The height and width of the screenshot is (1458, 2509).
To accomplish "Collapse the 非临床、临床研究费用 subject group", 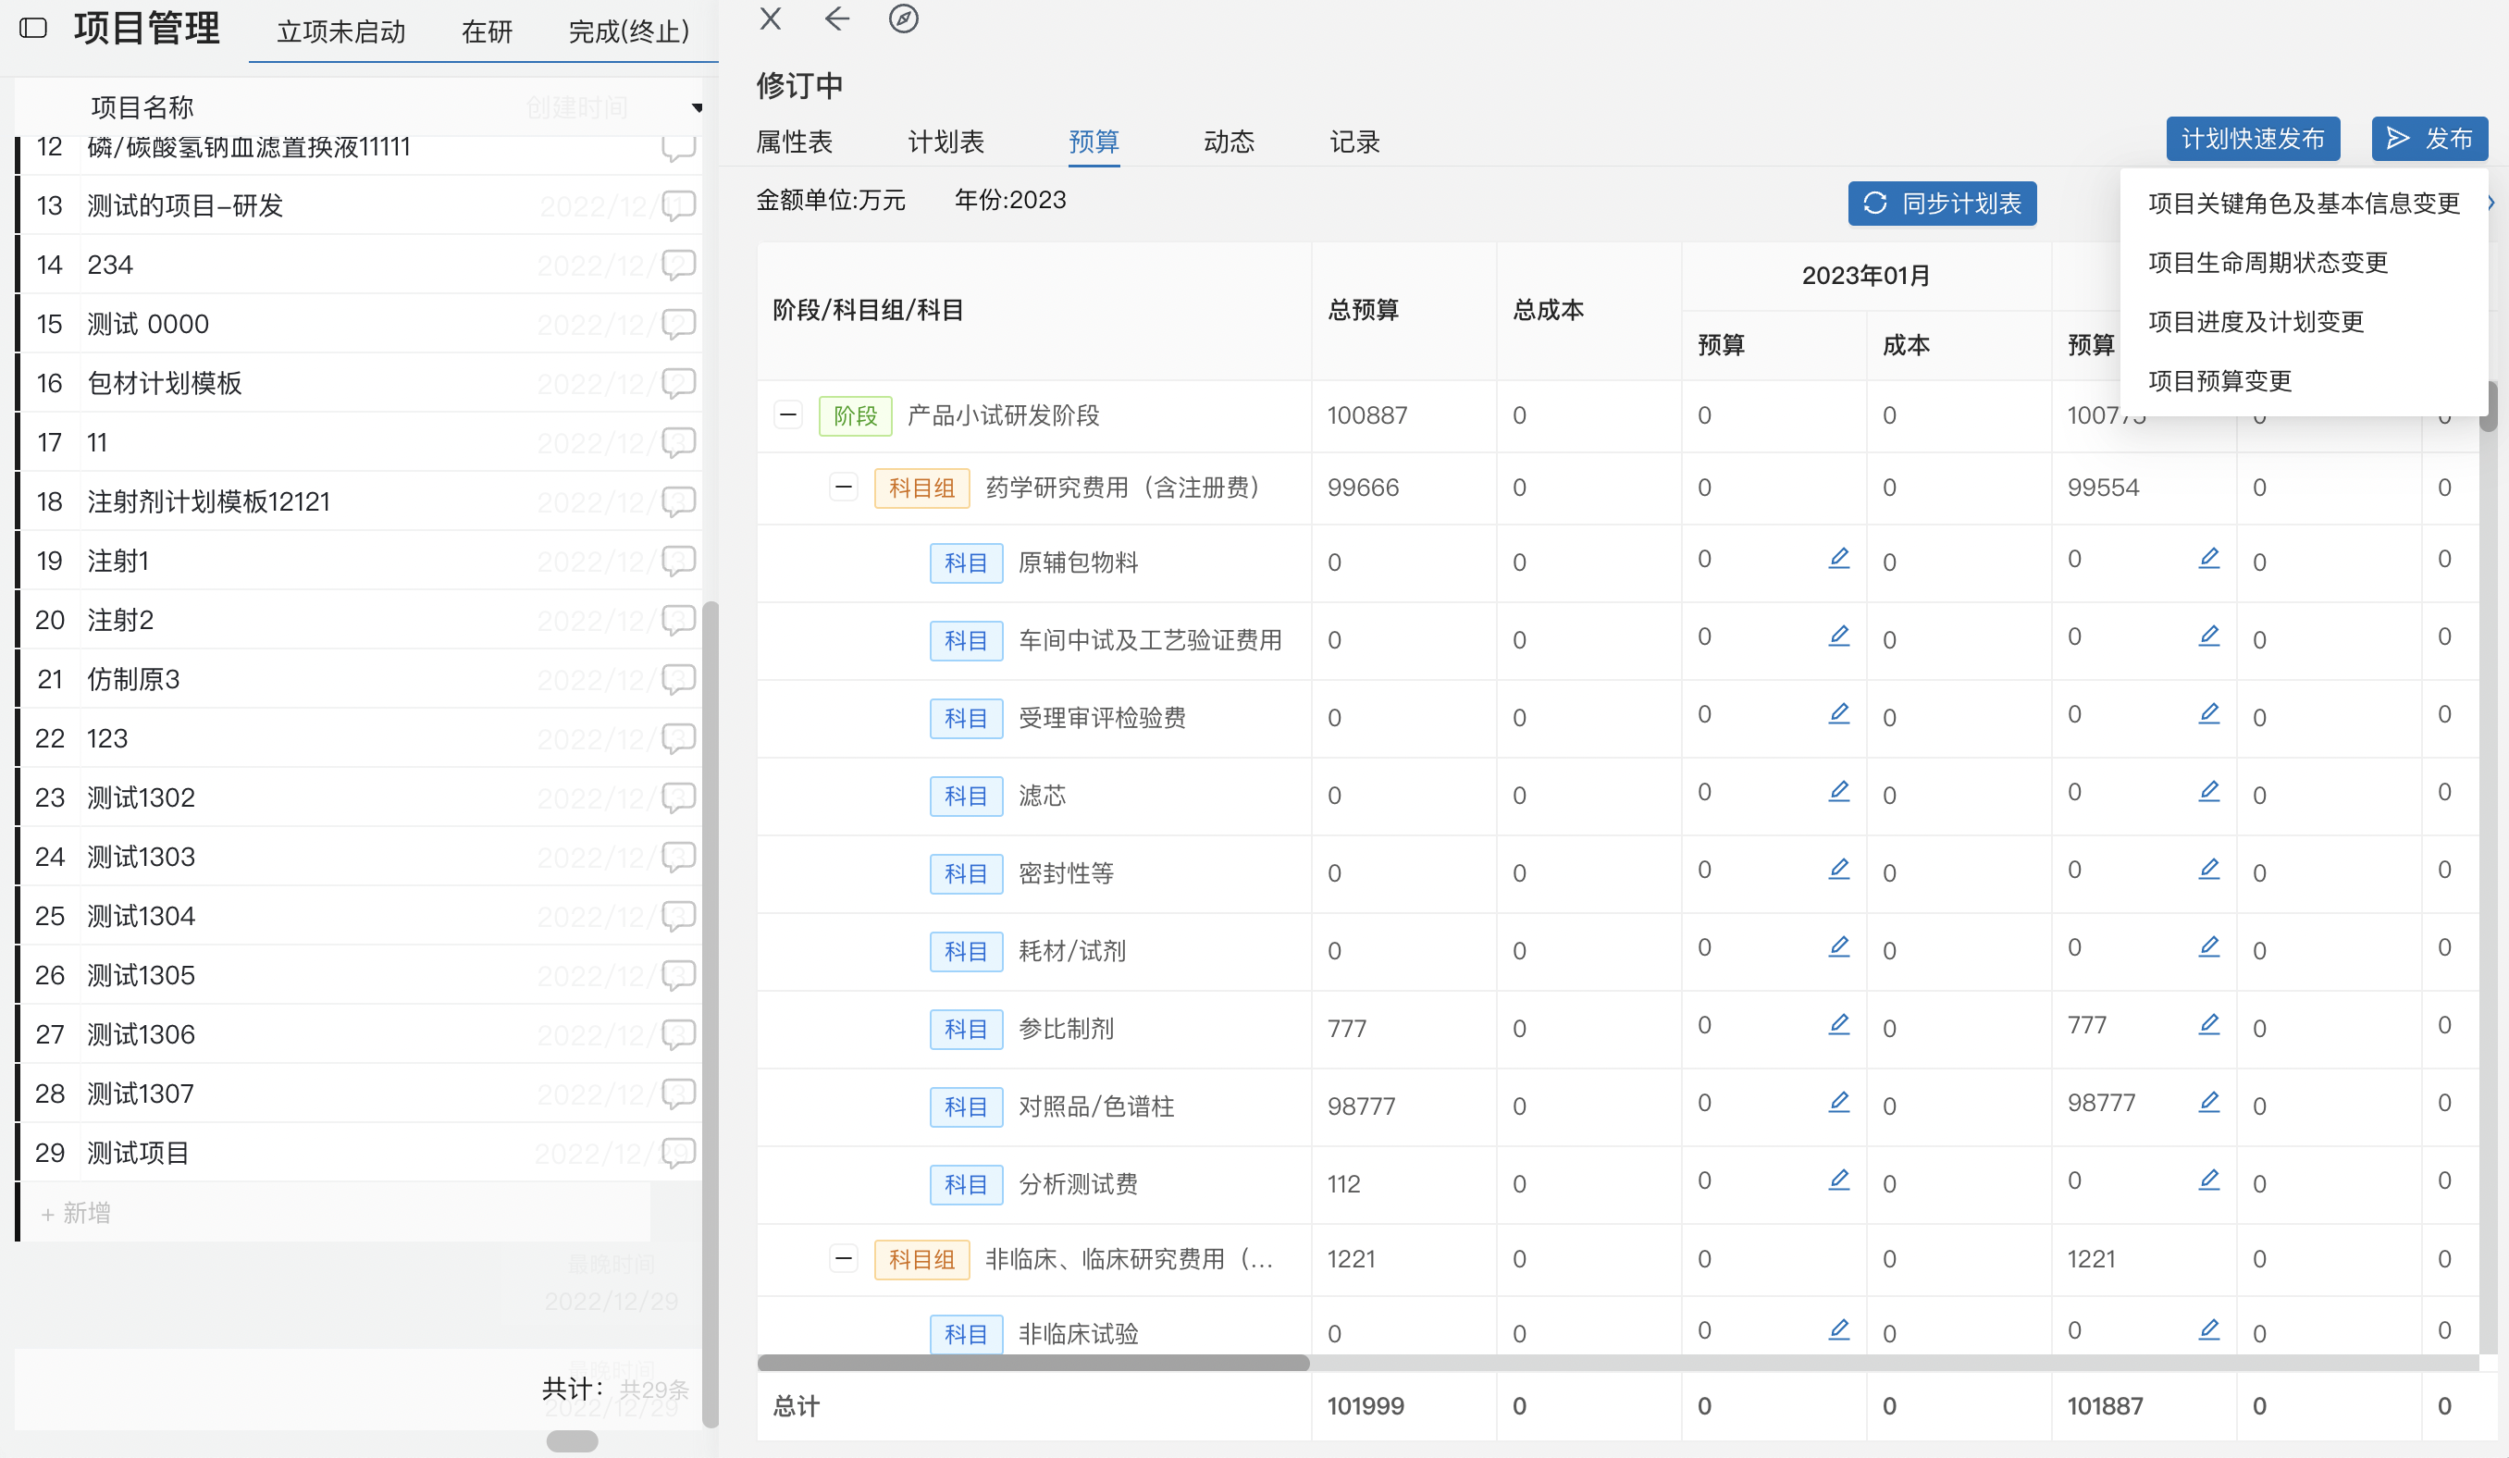I will [844, 1259].
